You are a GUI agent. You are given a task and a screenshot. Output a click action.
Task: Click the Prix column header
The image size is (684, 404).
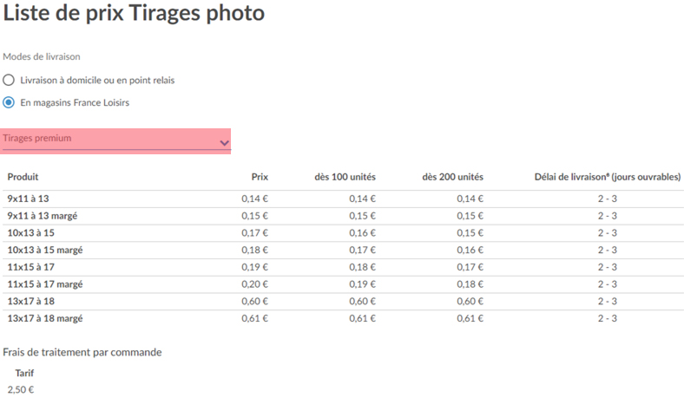pos(260,177)
